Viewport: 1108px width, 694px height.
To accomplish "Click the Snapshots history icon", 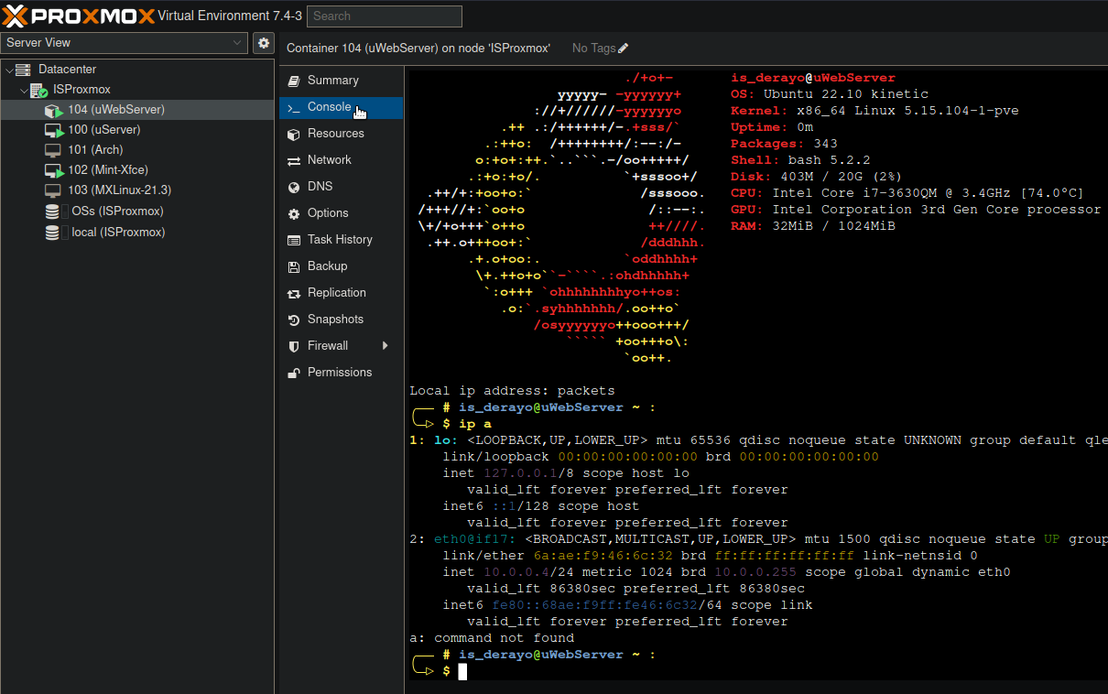I will 294,320.
